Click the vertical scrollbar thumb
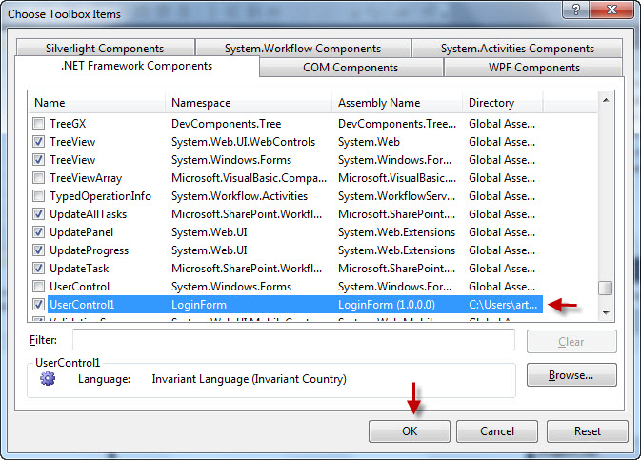 (x=605, y=289)
